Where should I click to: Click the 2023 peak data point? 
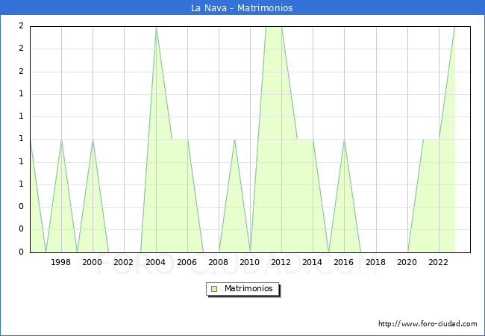454,27
